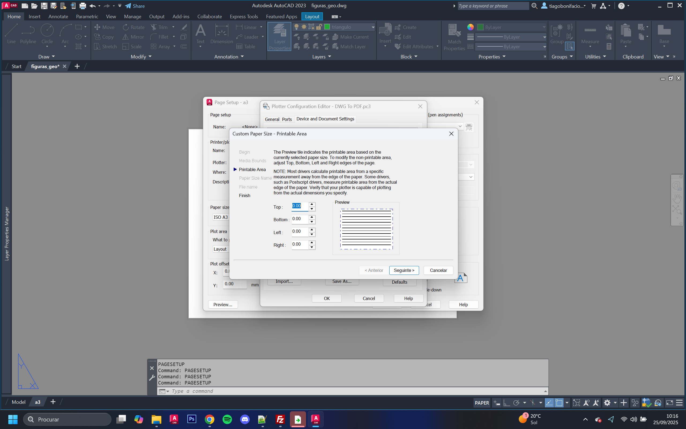
Task: Open Spotify from the taskbar
Action: [227, 419]
